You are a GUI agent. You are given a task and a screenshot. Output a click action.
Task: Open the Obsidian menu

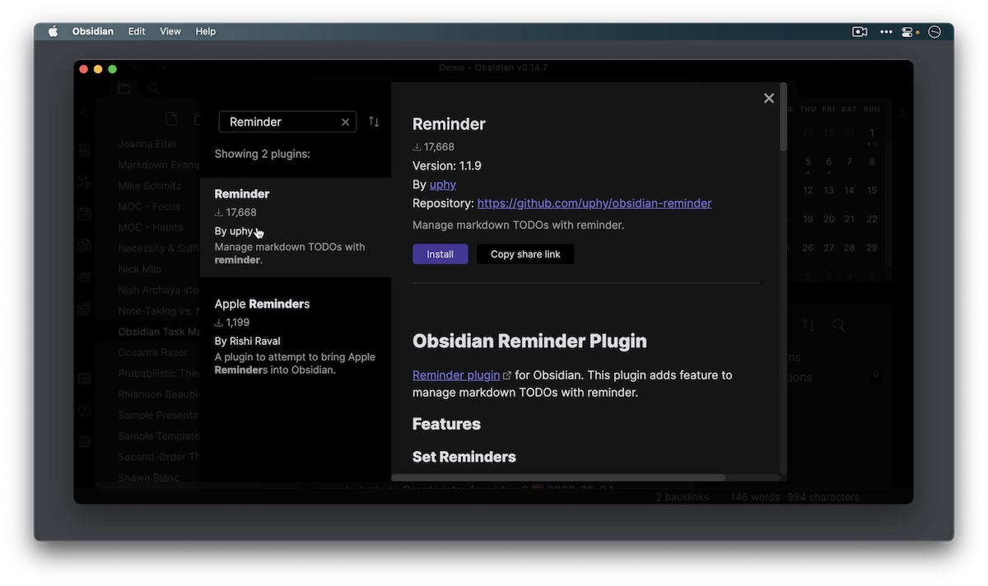tap(93, 31)
